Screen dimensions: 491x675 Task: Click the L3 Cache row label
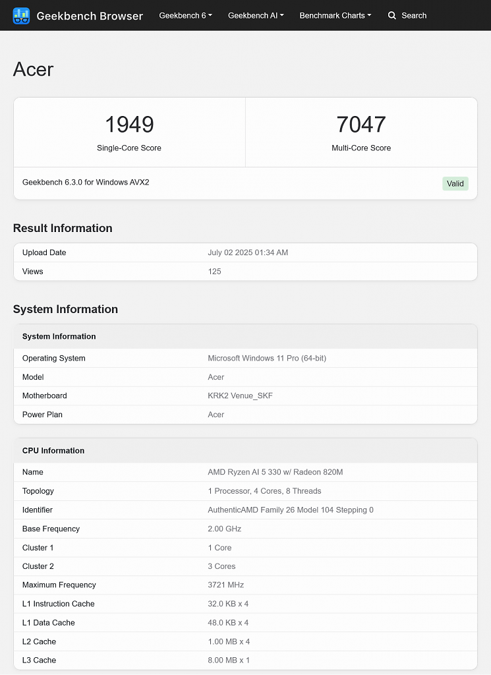(39, 660)
